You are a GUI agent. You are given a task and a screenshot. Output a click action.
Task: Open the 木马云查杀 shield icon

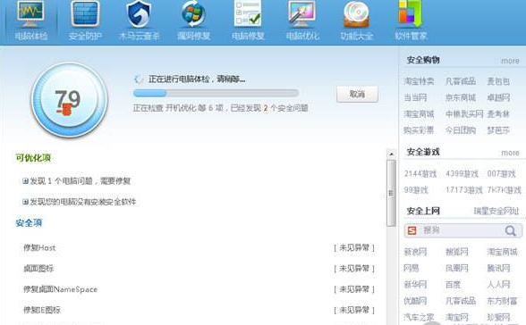pyautogui.click(x=139, y=14)
